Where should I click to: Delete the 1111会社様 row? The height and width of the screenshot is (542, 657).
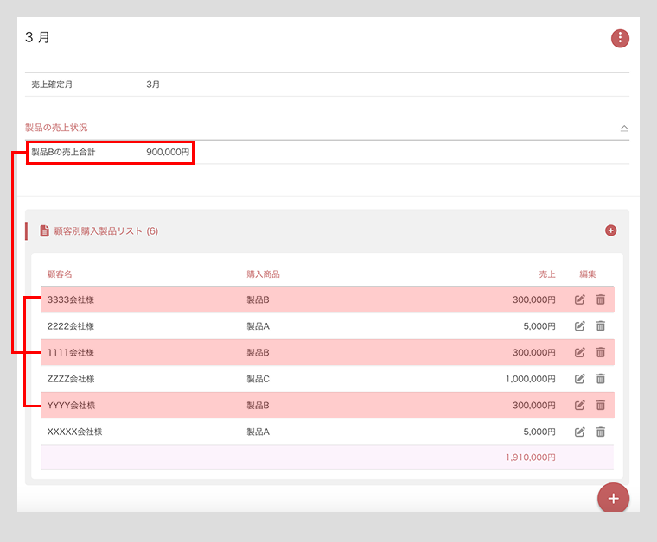coord(601,352)
